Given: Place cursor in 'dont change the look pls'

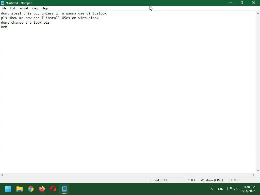Looking at the screenshot, I should pyautogui.click(x=25, y=23).
